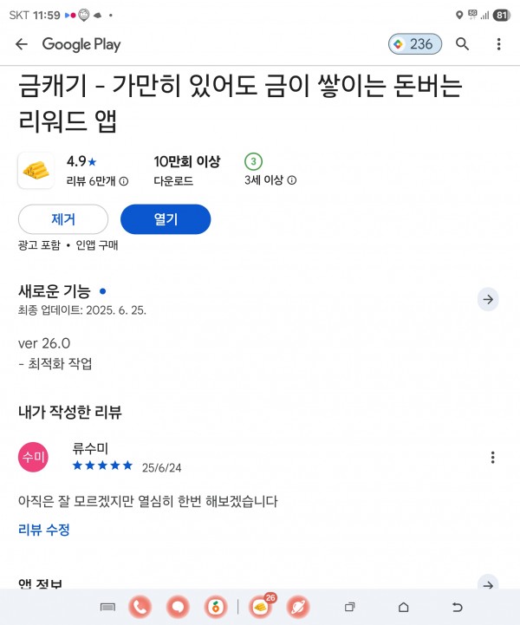This screenshot has width=520, height=625.
Task: Show info about the 3세 이상 rating
Action: [x=292, y=180]
